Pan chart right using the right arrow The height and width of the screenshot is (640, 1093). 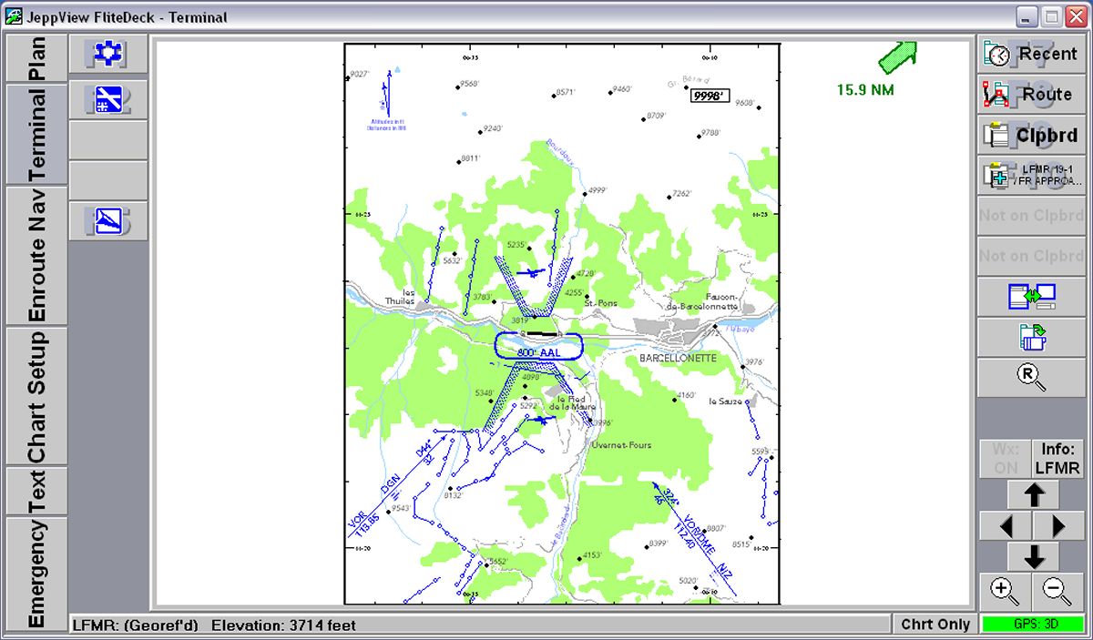1058,526
